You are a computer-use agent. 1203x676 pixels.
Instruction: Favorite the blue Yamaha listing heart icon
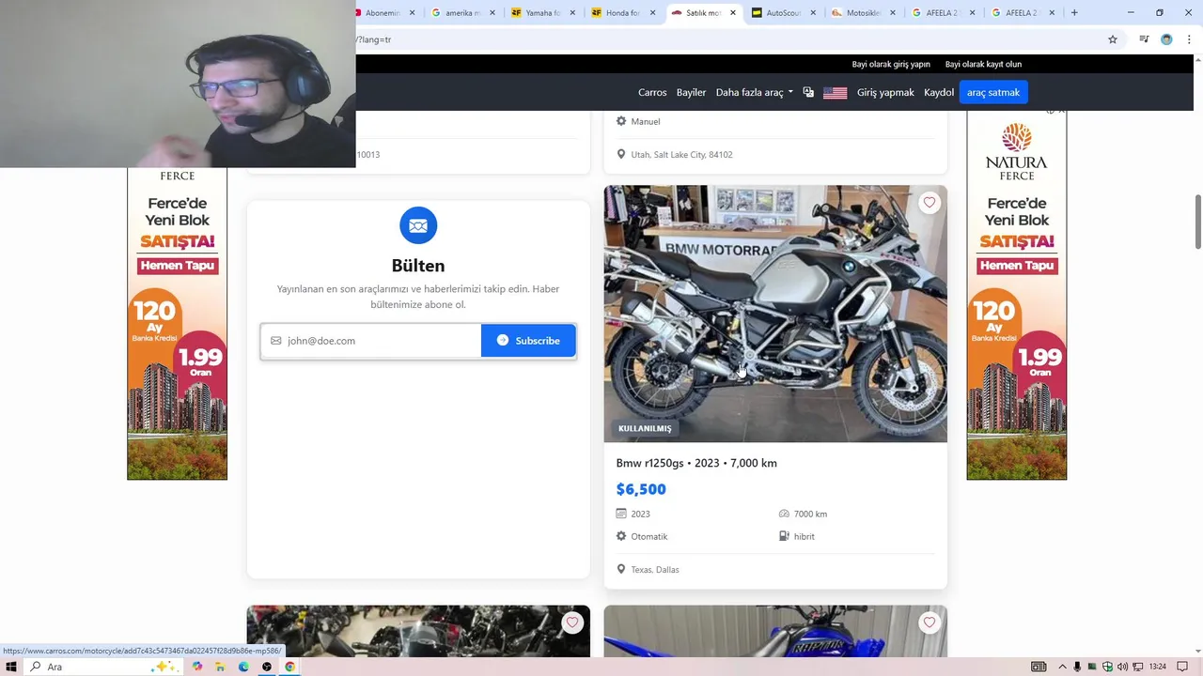tap(930, 622)
